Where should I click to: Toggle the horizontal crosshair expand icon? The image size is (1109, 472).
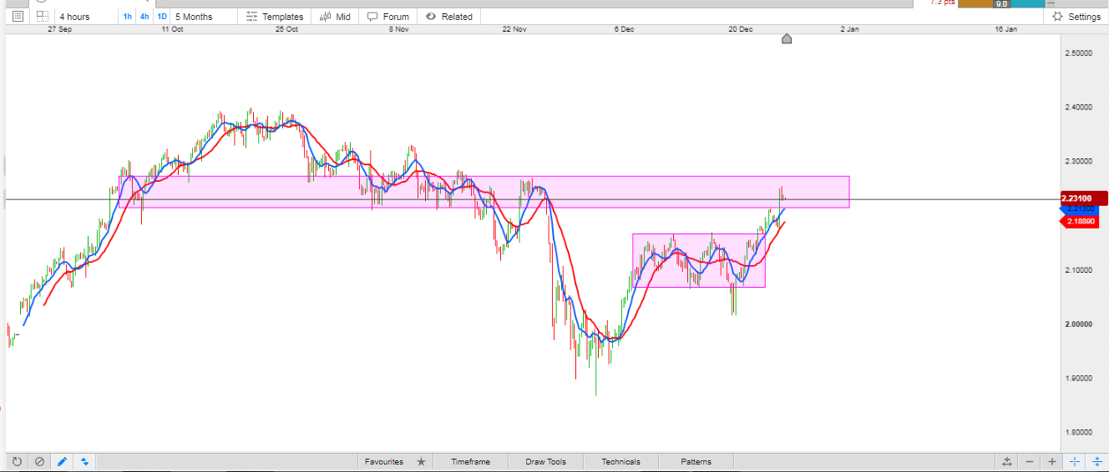click(1075, 461)
